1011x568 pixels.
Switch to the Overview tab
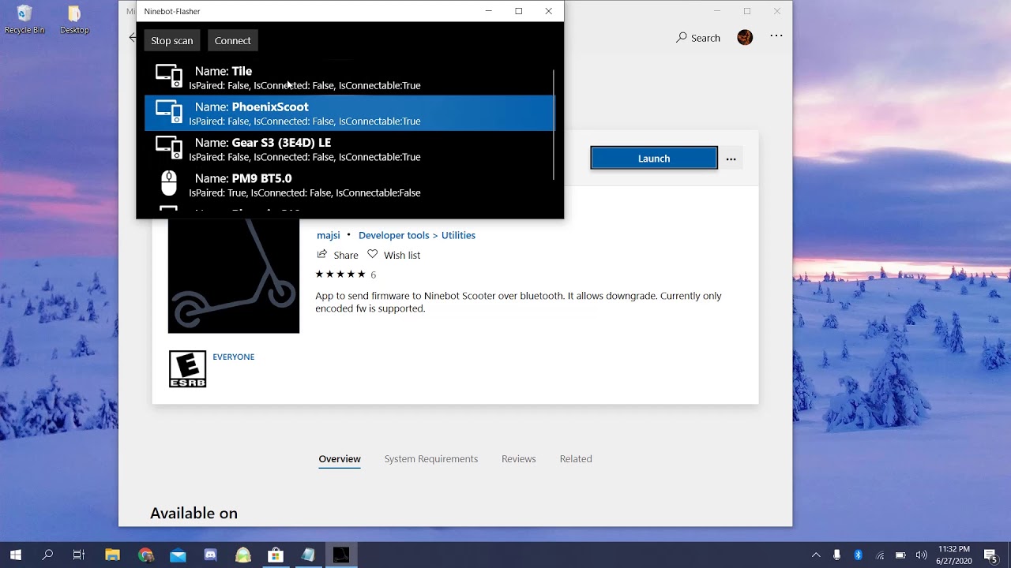(x=340, y=459)
